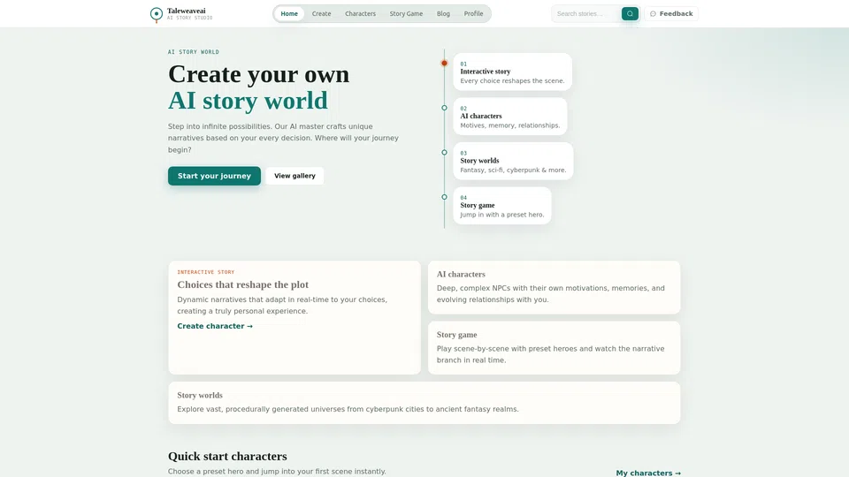Follow the Create character link

click(x=215, y=326)
